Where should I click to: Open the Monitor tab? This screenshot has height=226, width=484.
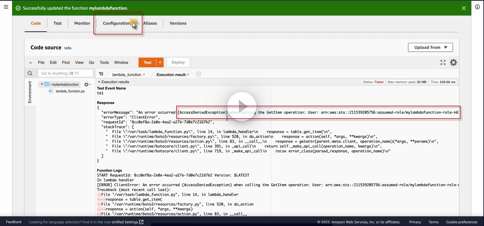82,23
